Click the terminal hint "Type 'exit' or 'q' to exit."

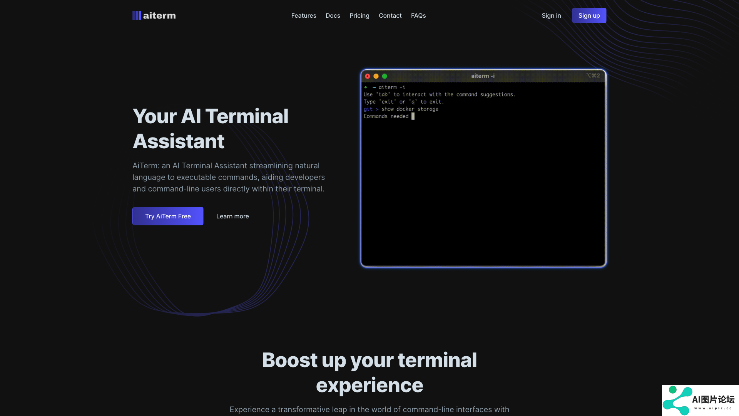point(404,102)
